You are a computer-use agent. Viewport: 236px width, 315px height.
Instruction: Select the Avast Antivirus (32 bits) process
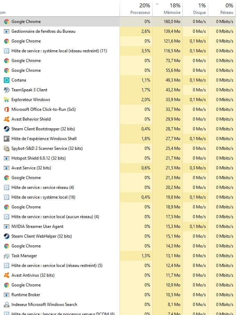tap(33, 275)
